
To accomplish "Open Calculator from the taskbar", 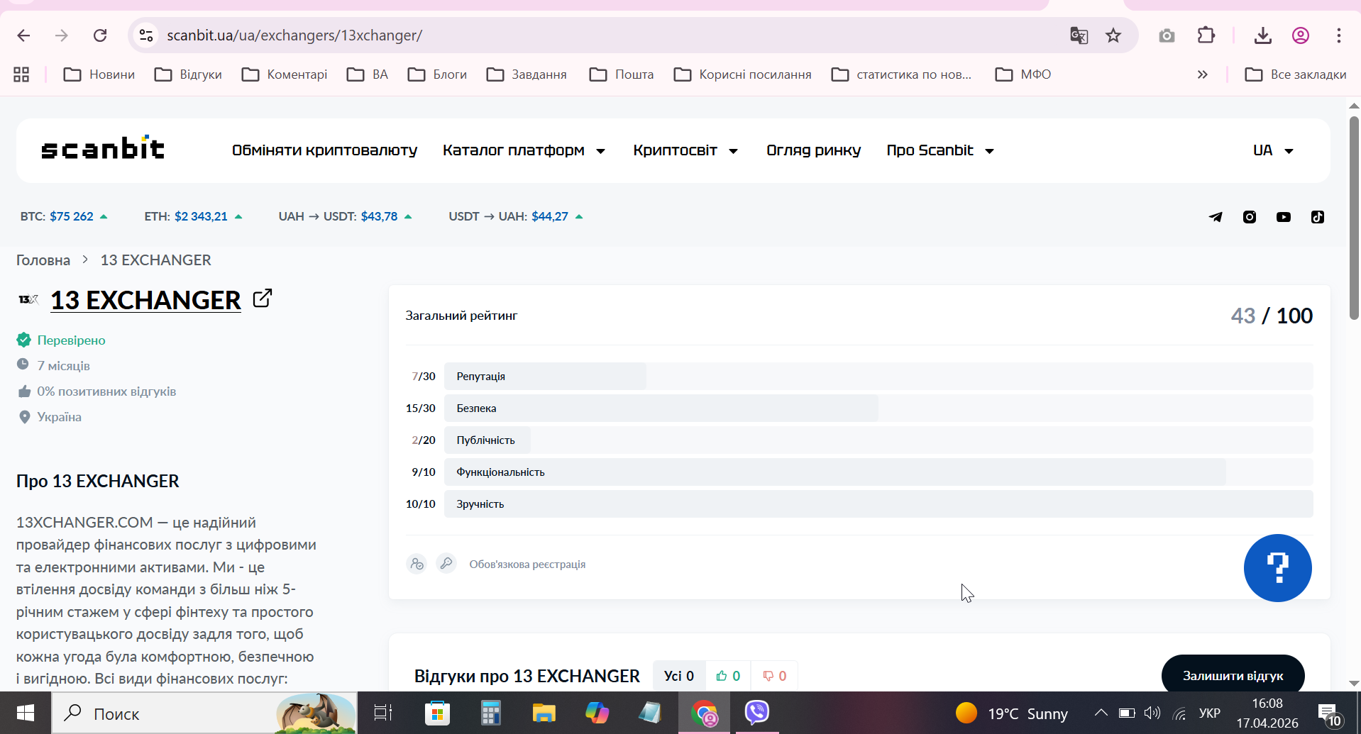I will (x=490, y=713).
